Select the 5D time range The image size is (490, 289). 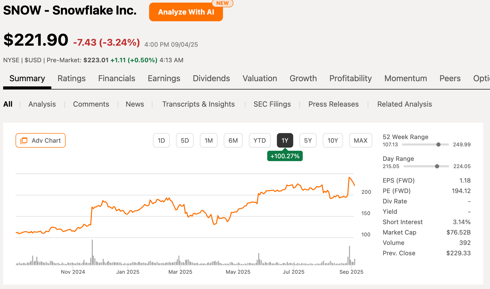click(185, 140)
